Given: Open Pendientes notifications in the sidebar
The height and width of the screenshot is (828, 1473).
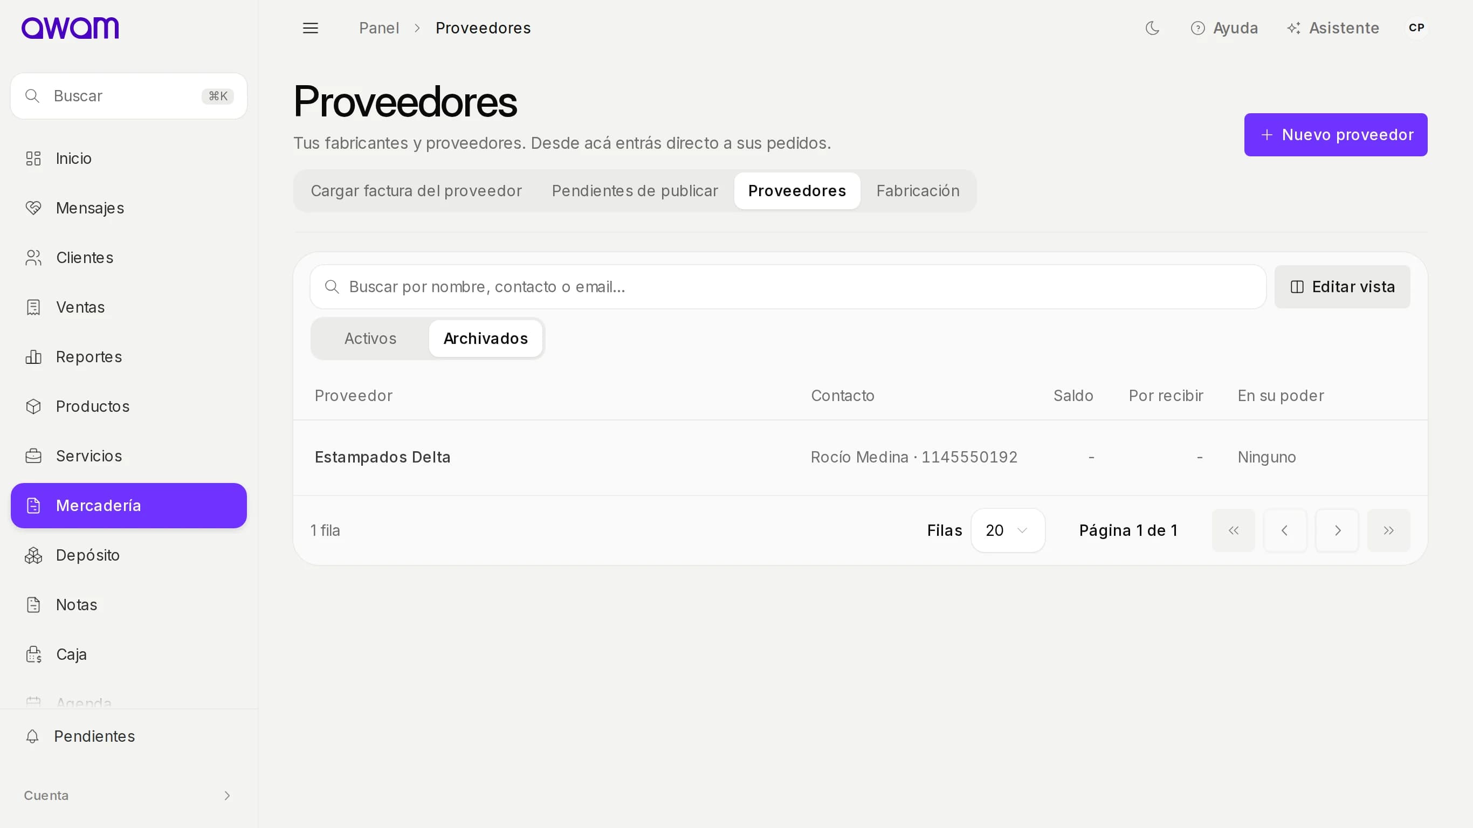Looking at the screenshot, I should pyautogui.click(x=129, y=736).
